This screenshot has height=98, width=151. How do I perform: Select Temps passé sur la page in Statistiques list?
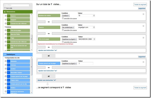18,77
